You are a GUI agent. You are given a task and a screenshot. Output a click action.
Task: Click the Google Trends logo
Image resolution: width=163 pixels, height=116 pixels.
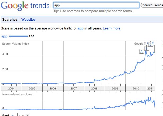click(x=25, y=6)
